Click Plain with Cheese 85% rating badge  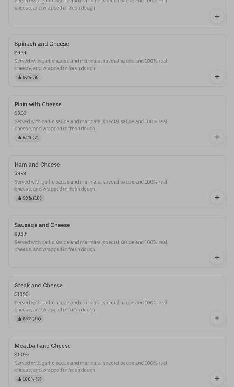[x=28, y=138]
